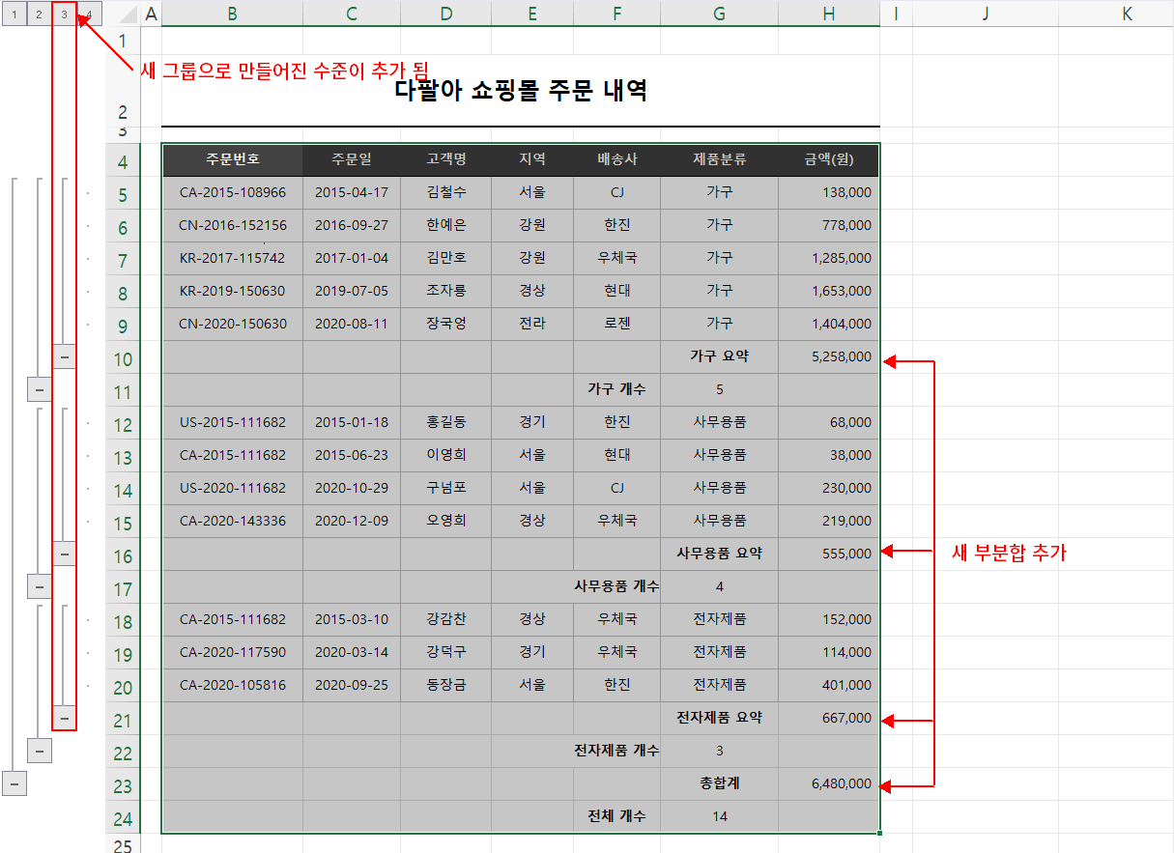Click outline level 3 button
The image size is (1174, 853).
(x=62, y=13)
